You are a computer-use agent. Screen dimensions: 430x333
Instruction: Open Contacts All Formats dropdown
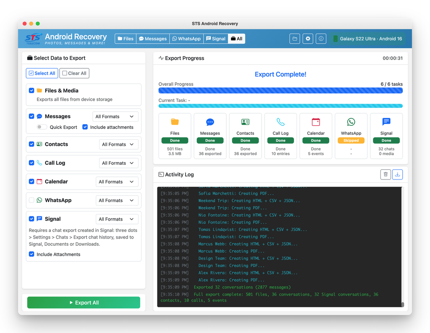pos(118,144)
